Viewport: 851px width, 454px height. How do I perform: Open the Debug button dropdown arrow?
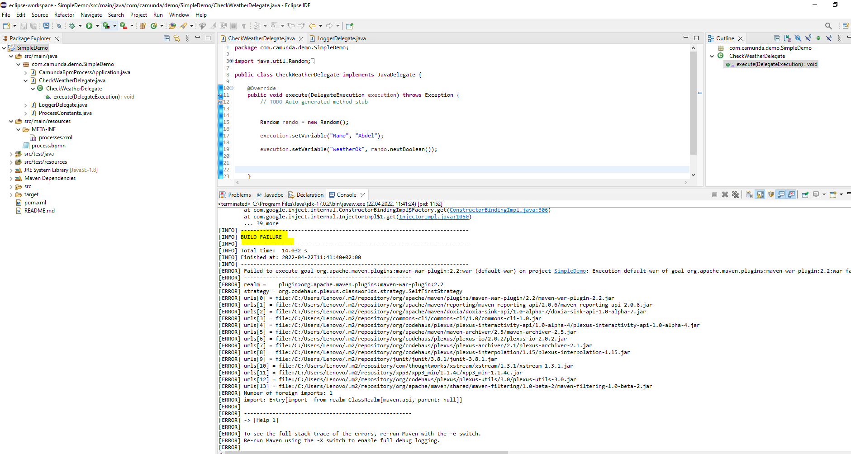pos(80,26)
